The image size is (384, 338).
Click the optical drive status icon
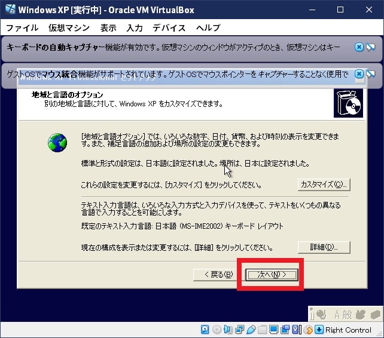217,330
